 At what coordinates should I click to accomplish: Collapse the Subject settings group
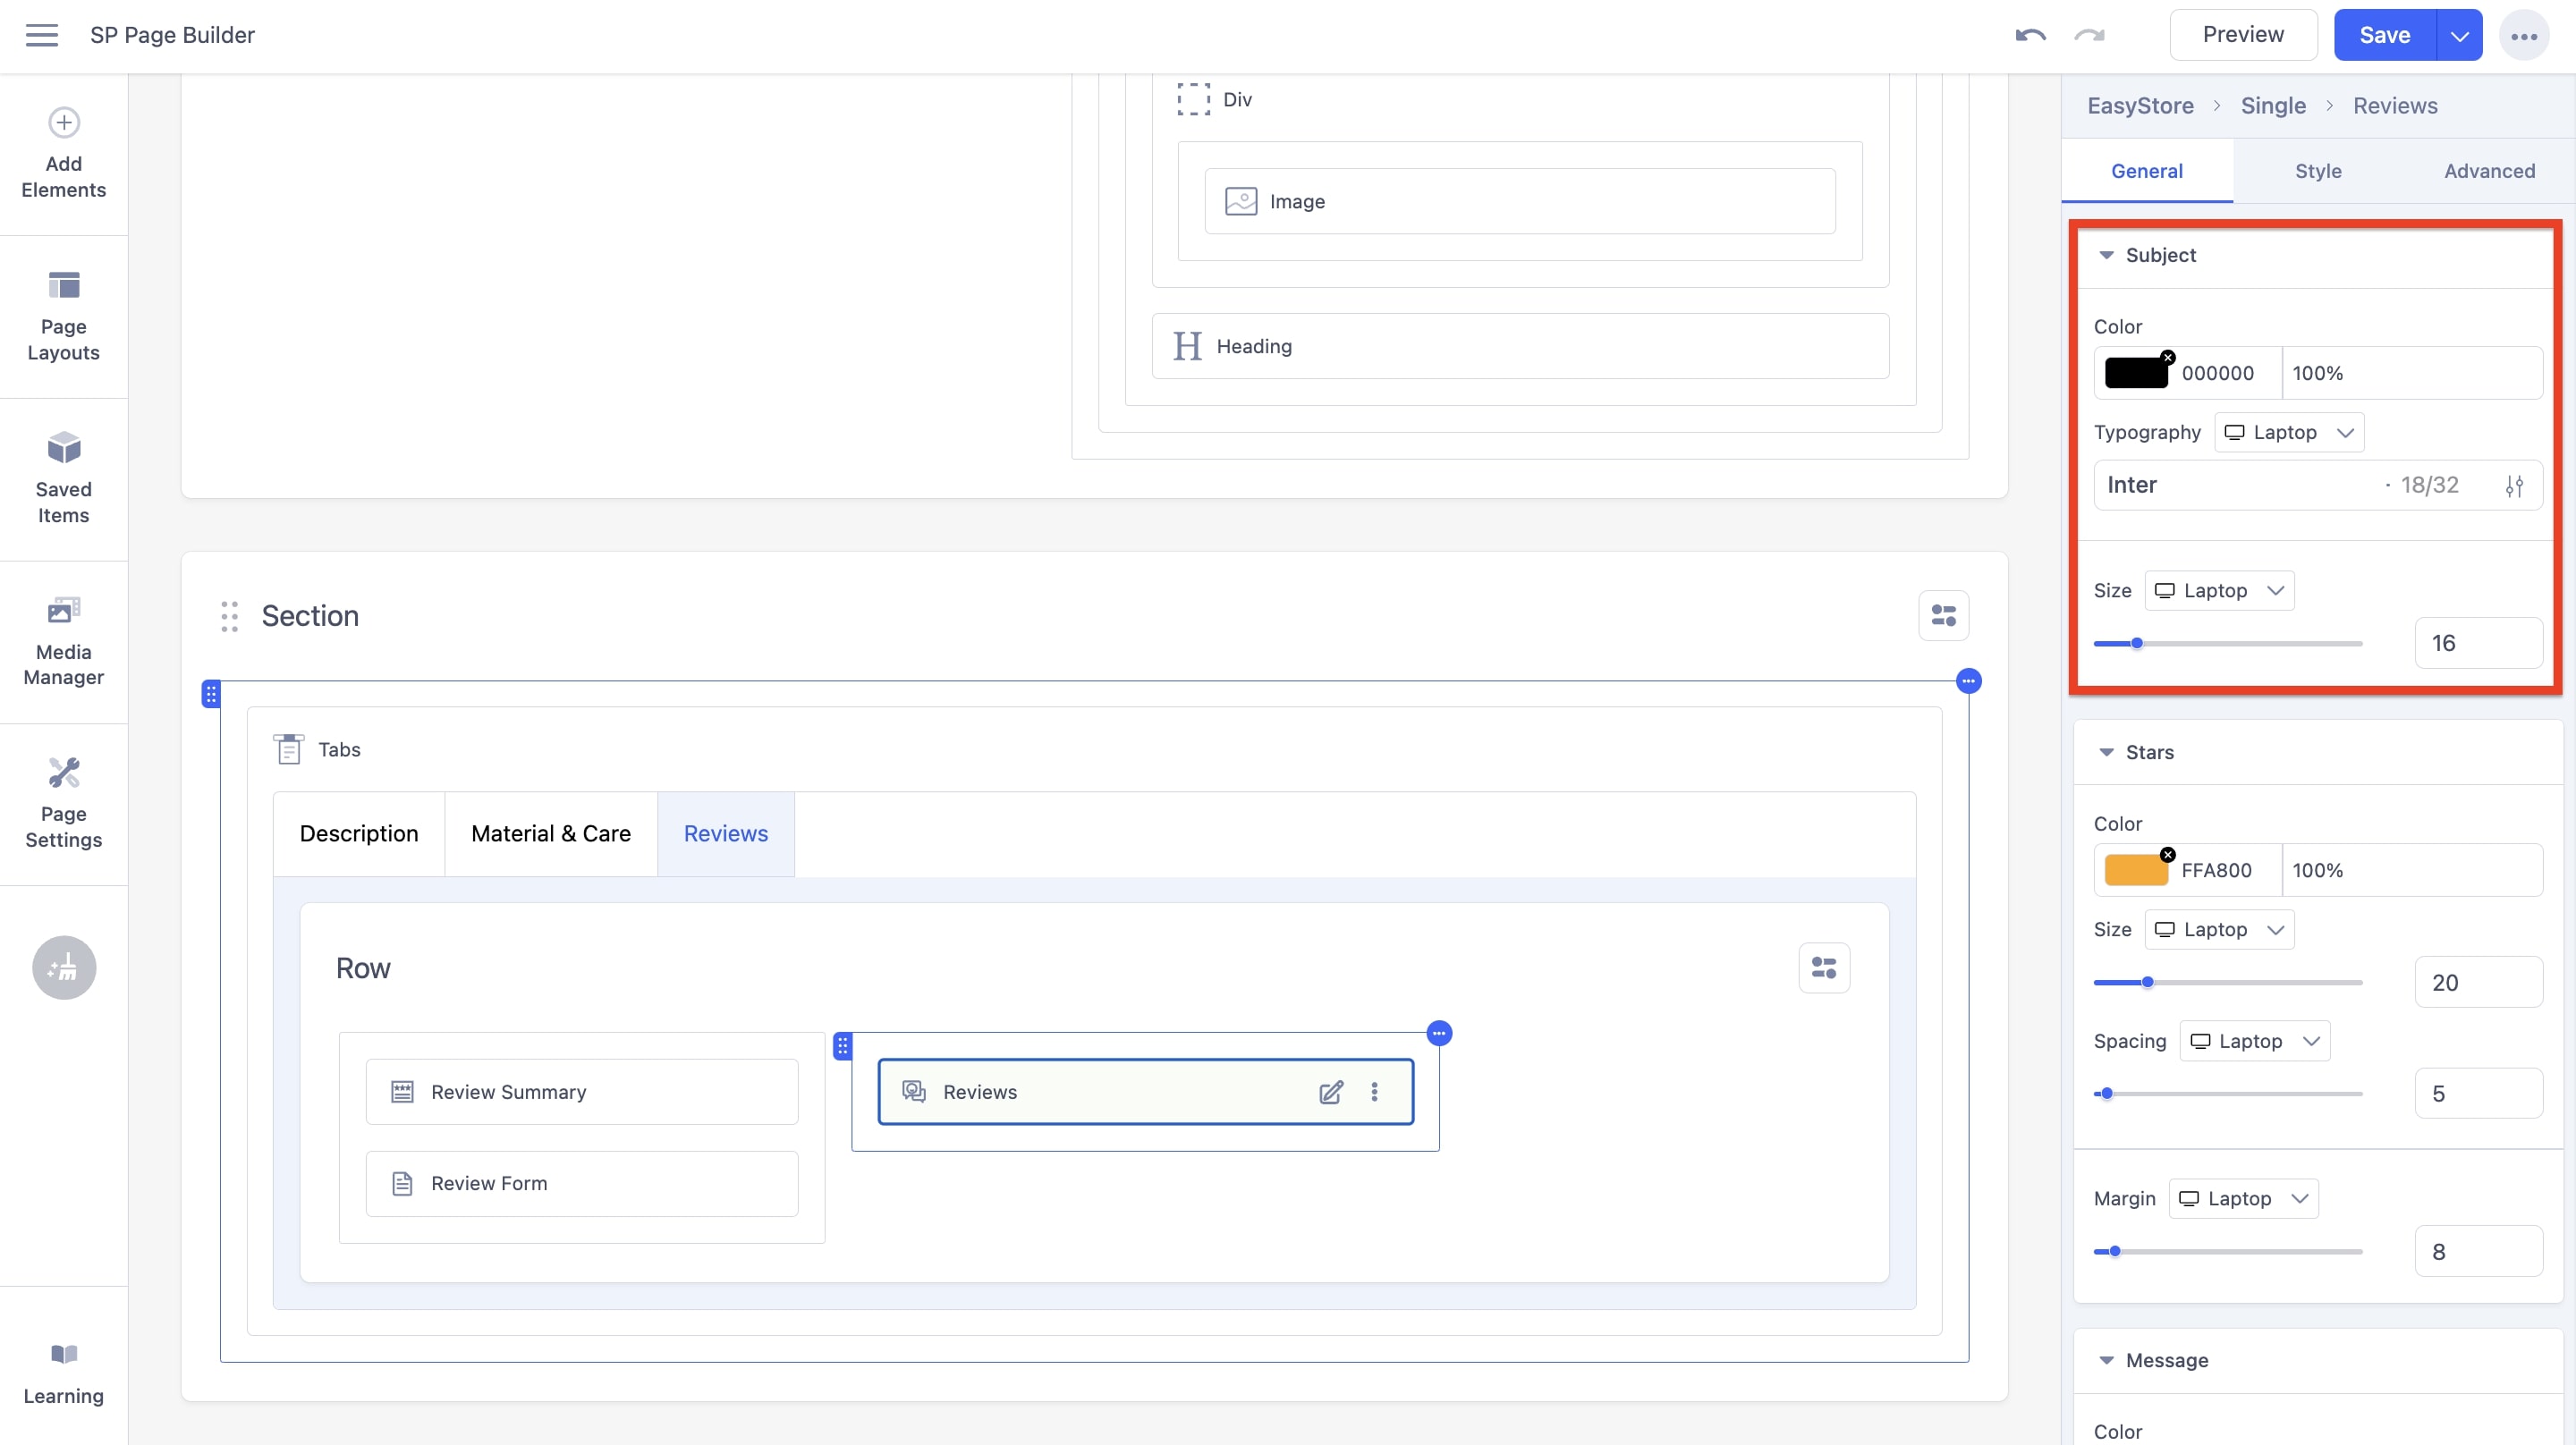(x=2106, y=255)
